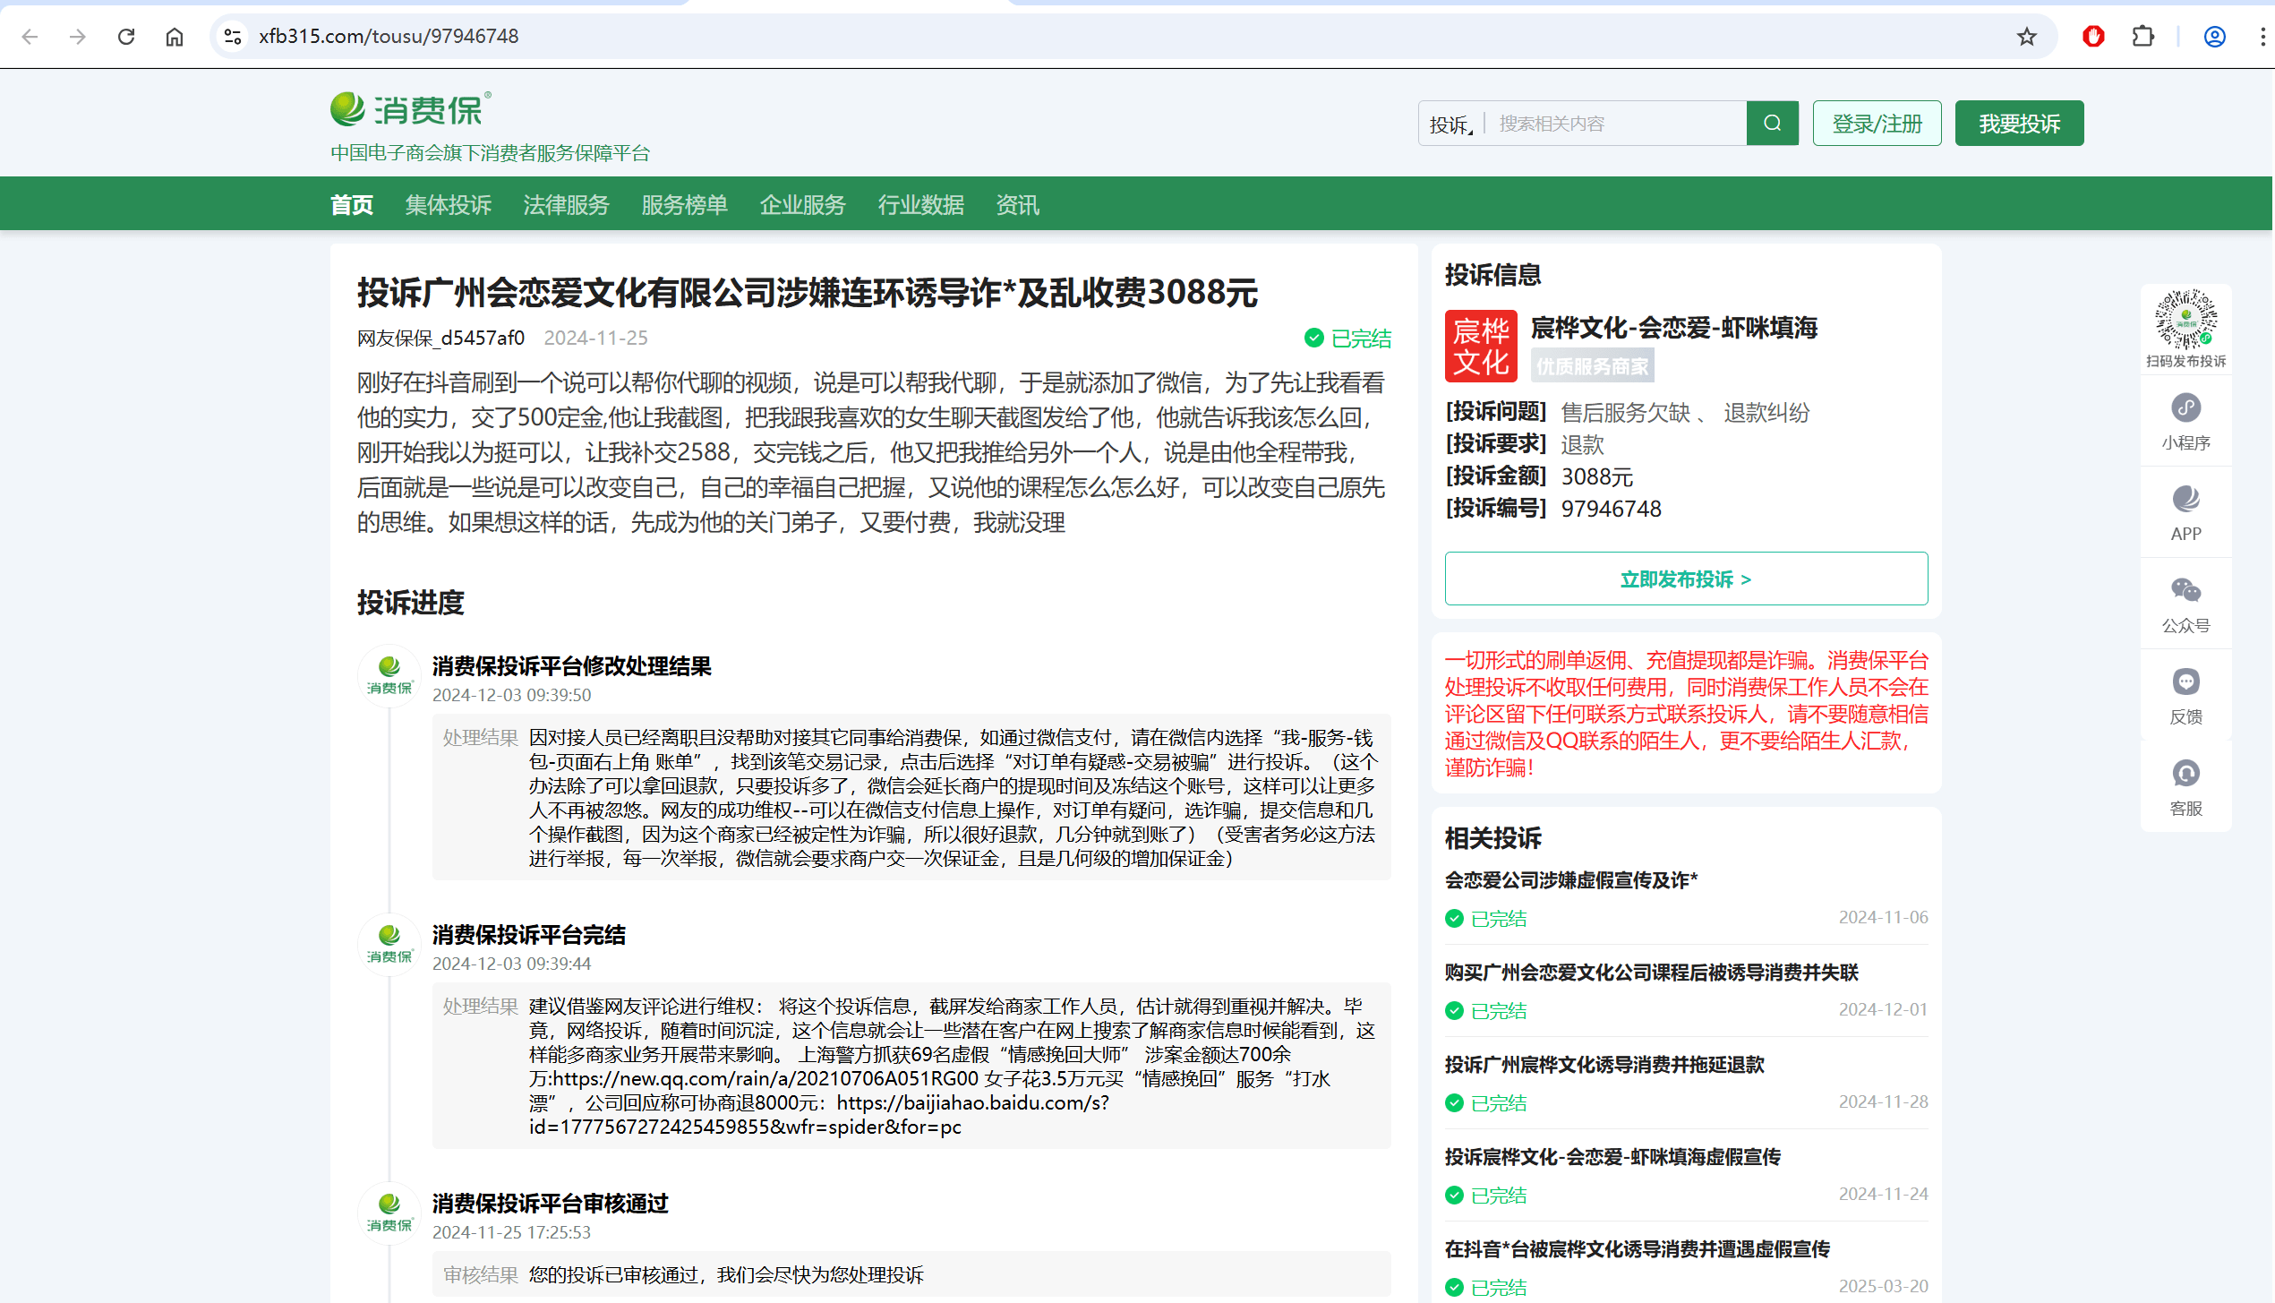This screenshot has height=1303, width=2275.
Task: Click the 售后服务欠缺 complaint issue tag
Action: coord(1626,413)
